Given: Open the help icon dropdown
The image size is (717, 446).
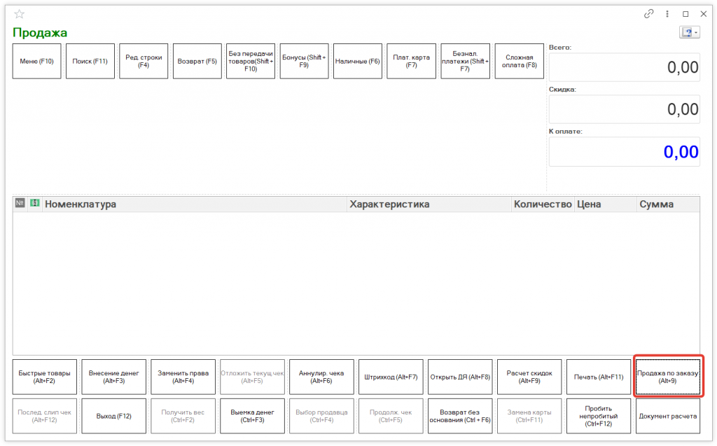Looking at the screenshot, I should tap(689, 33).
